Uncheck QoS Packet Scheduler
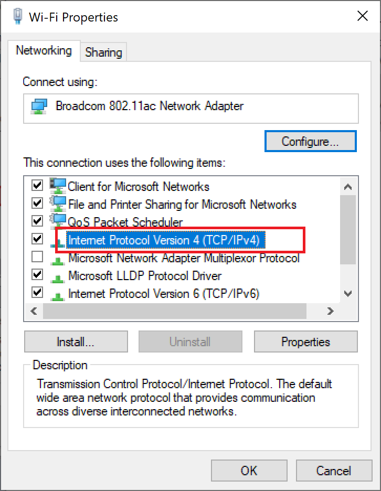Viewport: 381px width, 491px height. [x=37, y=220]
